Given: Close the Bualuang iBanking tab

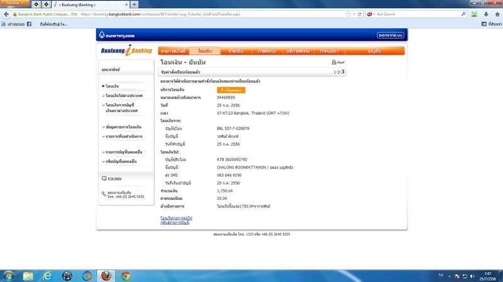Looking at the screenshot, I should click(x=126, y=4).
